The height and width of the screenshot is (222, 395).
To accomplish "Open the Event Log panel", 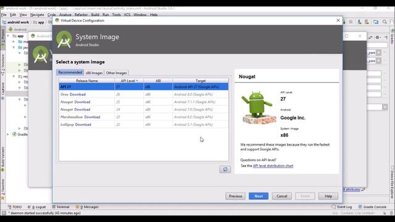I will [342, 207].
